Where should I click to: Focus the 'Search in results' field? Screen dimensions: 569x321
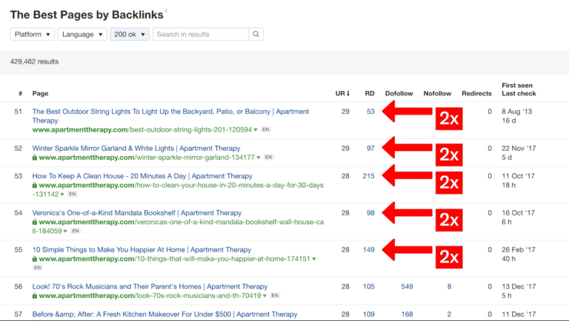(201, 34)
